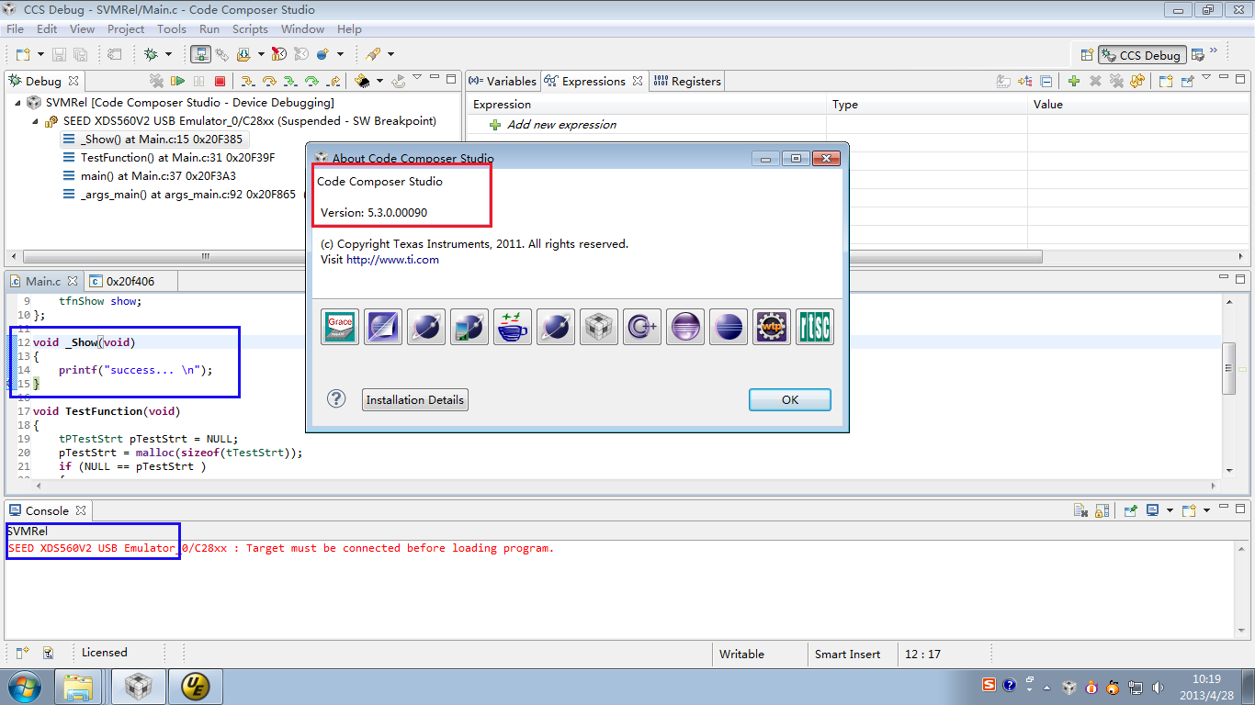Open the Display Selected Console dropdown
The image size is (1255, 705).
tap(1170, 510)
